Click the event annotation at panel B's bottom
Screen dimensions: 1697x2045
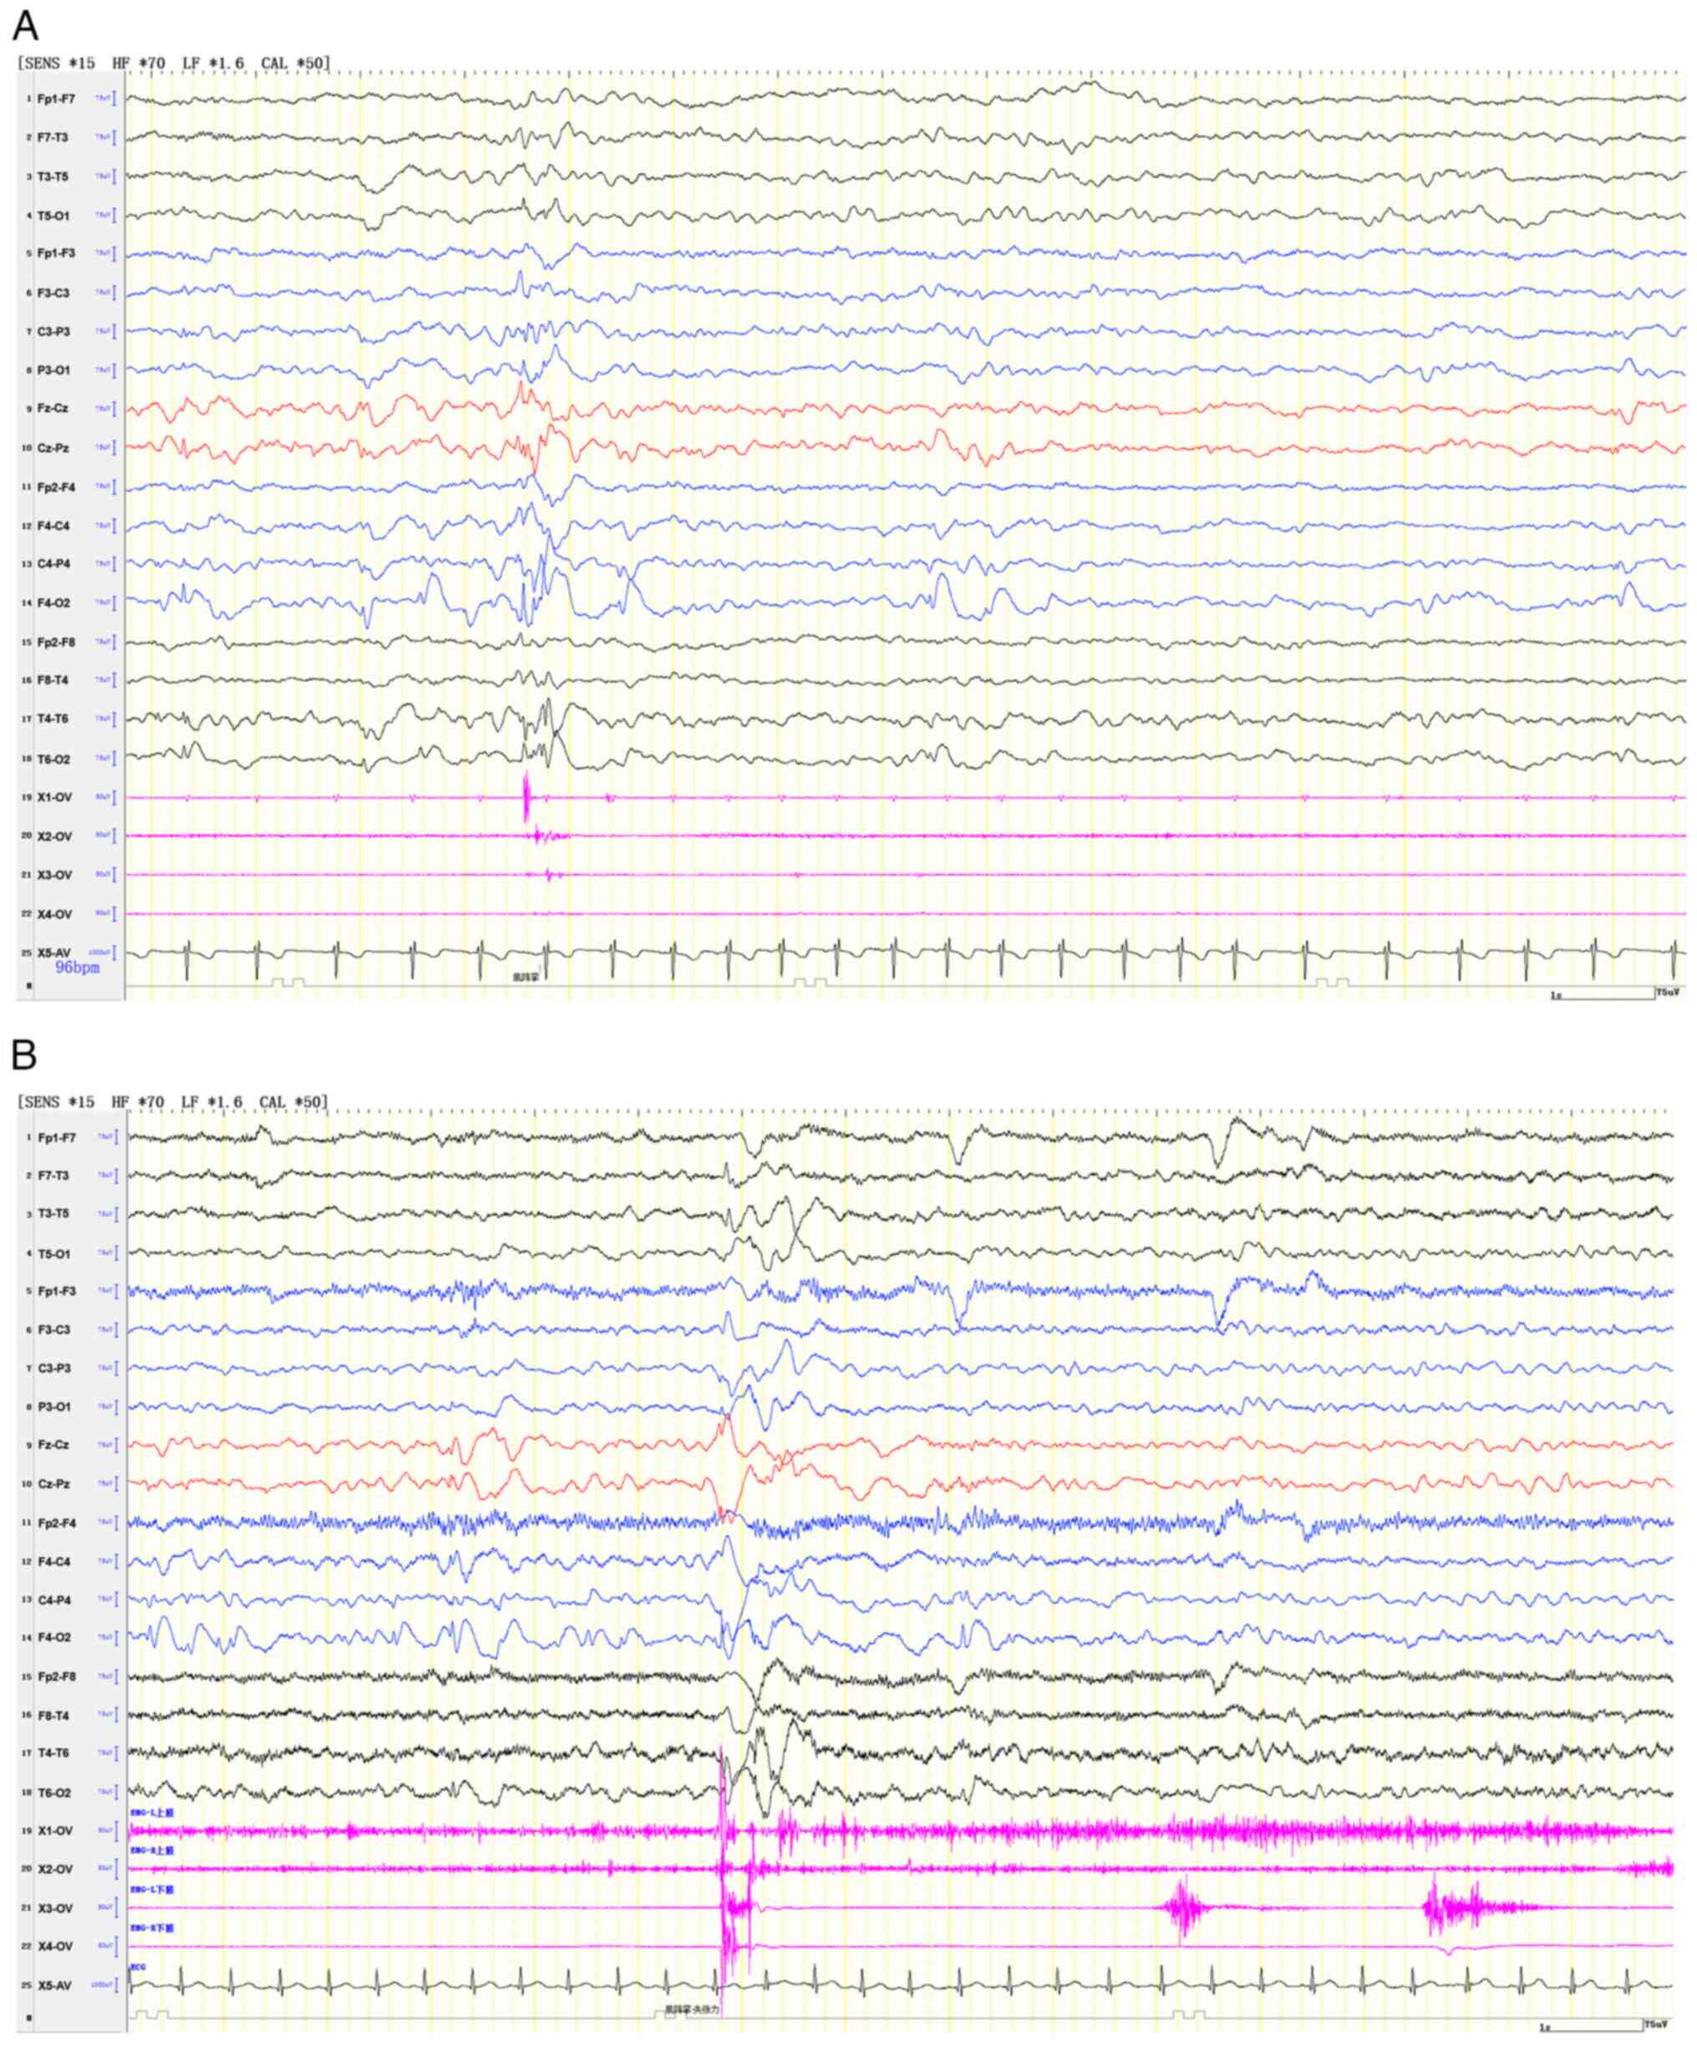point(691,2011)
